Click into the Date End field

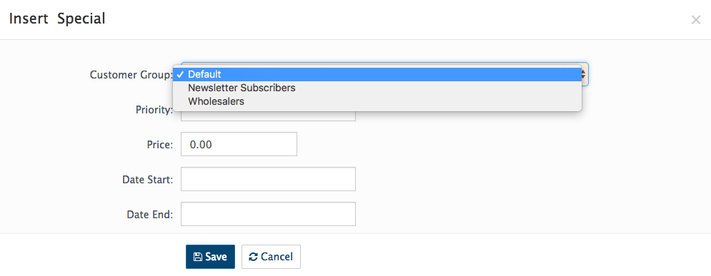pos(268,214)
